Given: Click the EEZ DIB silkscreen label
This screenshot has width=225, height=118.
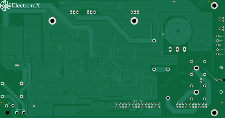Looking at the screenshot, I should 138,101.
